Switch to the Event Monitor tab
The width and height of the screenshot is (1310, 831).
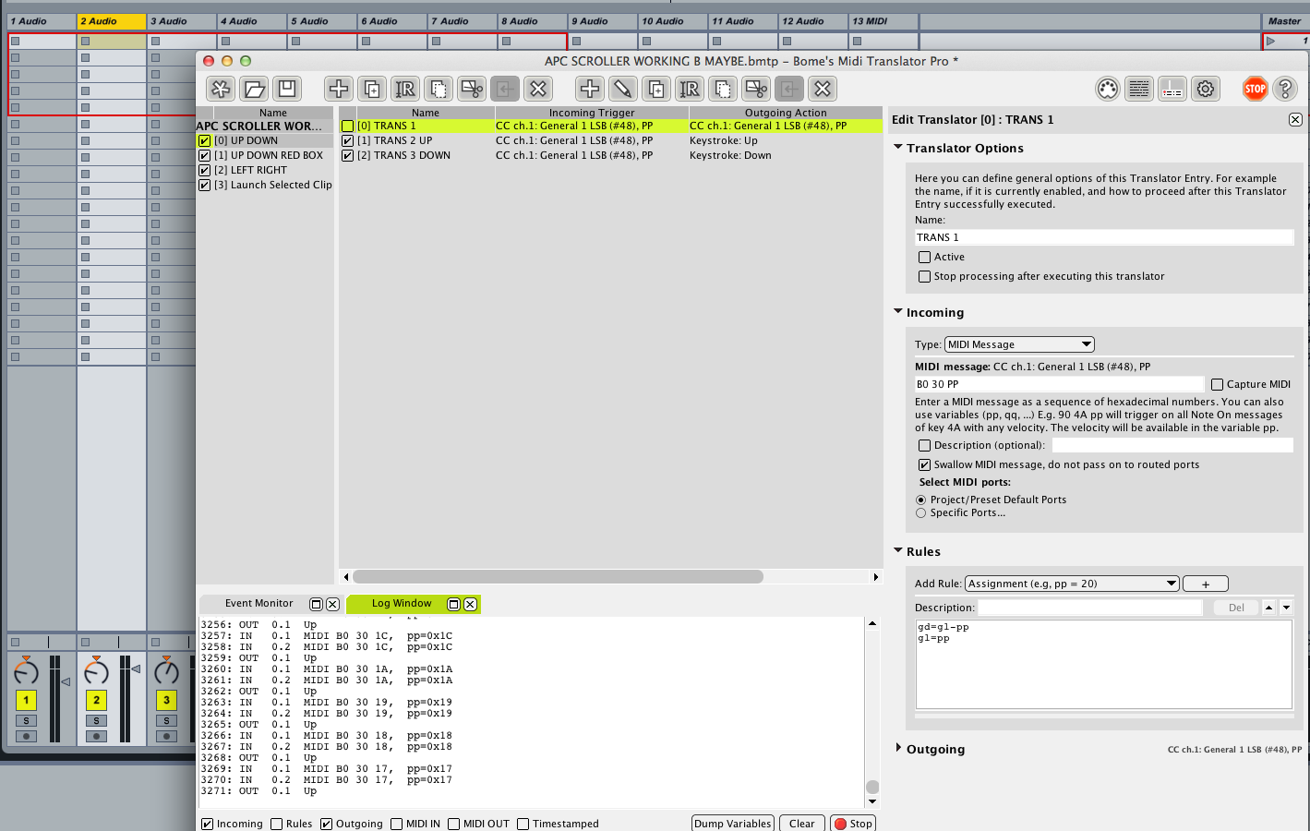258,604
